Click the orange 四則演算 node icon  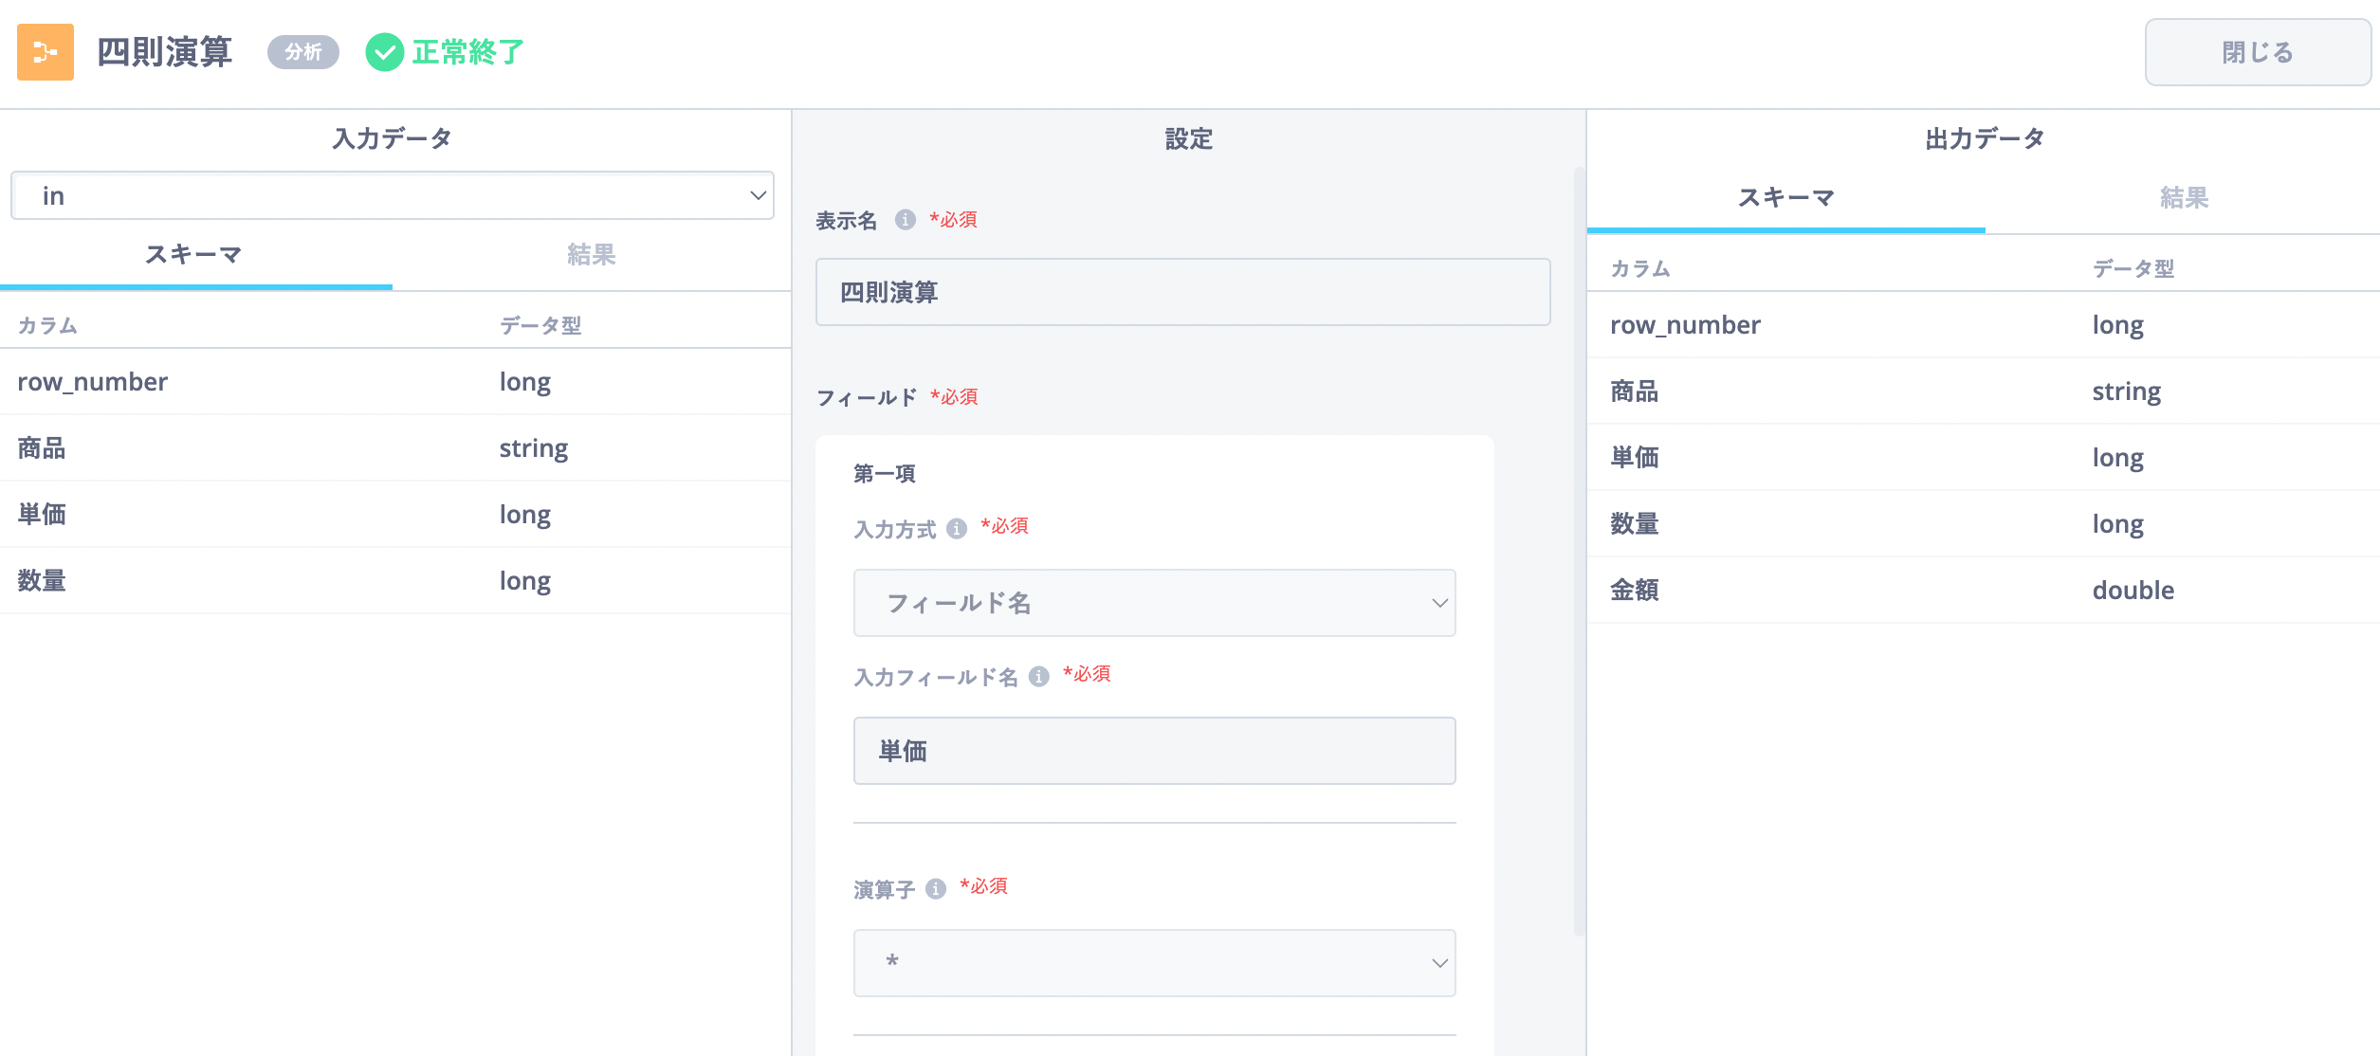46,52
